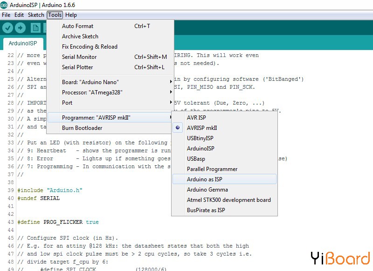Open the Serial Monitor
Viewport: 373px width, 271px height.
pyautogui.click(x=111, y=57)
